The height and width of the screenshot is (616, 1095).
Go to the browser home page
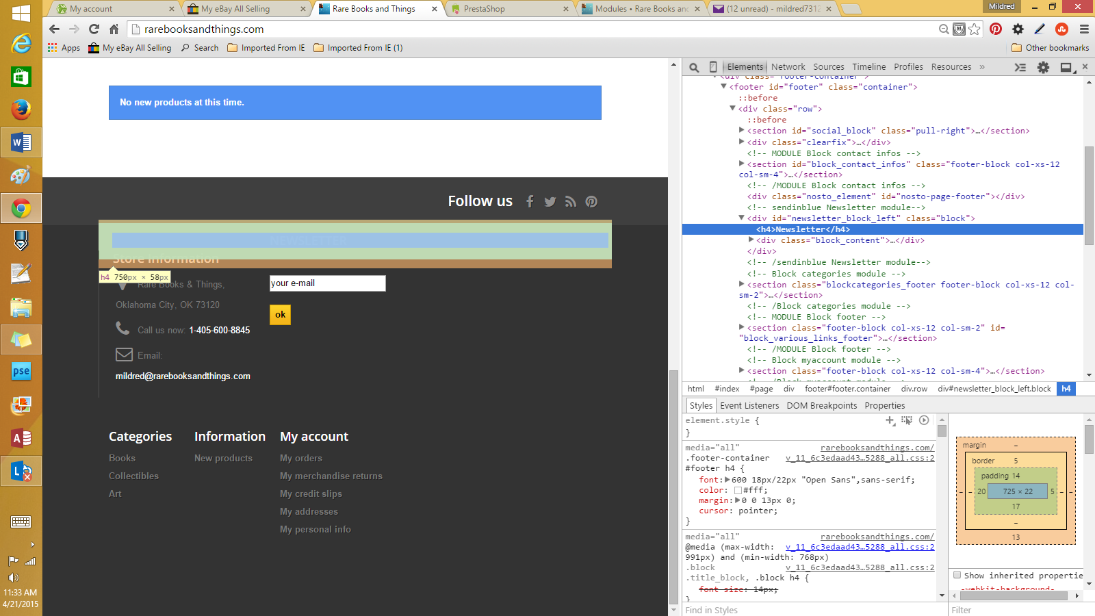[114, 29]
